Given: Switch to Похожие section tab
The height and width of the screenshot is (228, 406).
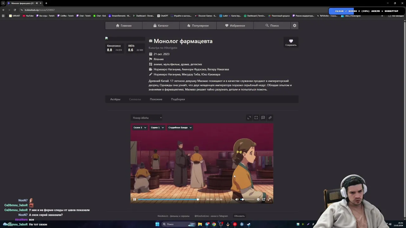Looking at the screenshot, I should (156, 99).
